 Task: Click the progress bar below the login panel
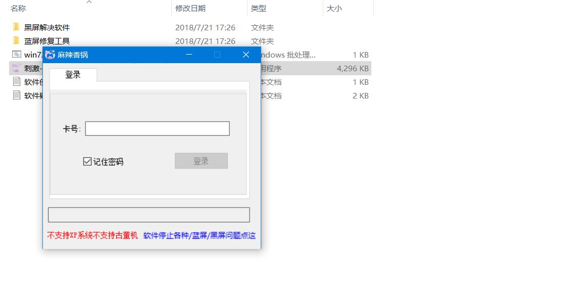click(150, 214)
